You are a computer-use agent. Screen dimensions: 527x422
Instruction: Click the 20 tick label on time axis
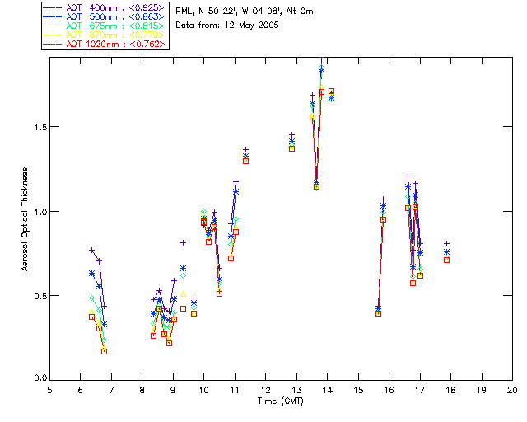coord(512,388)
